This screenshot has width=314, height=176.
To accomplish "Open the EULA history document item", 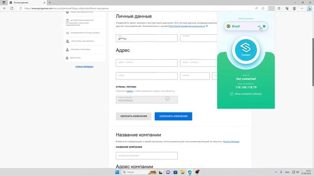I will [x=84, y=22].
